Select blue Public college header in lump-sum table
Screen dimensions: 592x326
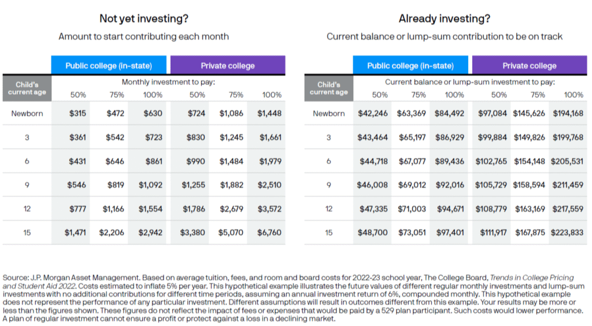click(x=410, y=65)
